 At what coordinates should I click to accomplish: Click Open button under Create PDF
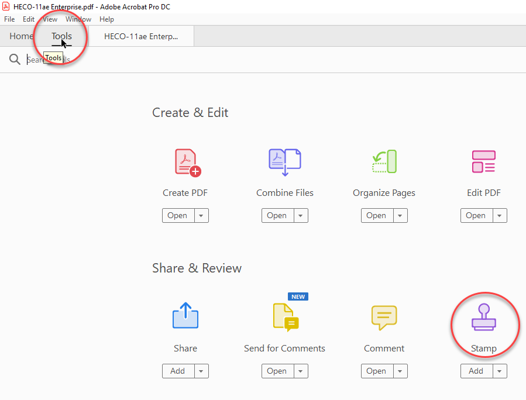click(178, 216)
